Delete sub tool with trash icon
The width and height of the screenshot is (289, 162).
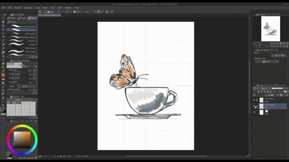click(x=36, y=57)
